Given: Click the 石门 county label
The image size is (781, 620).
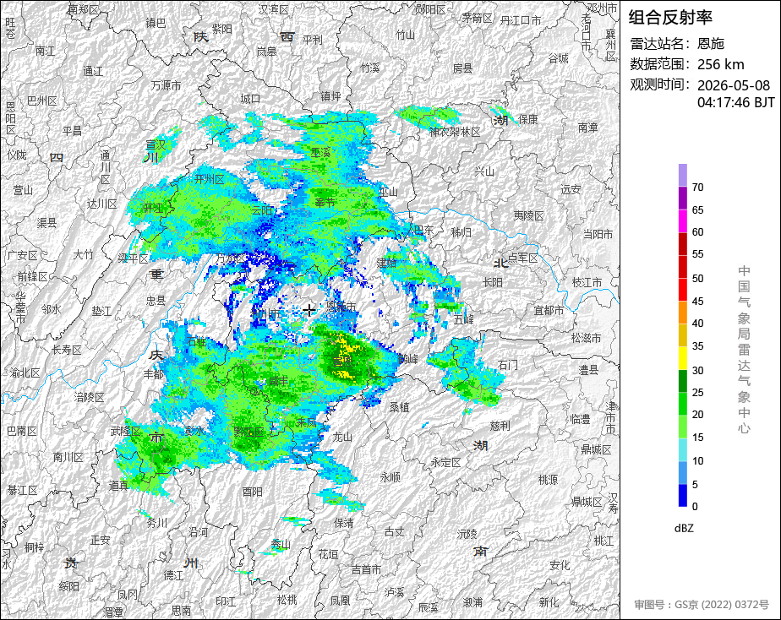Looking at the screenshot, I should pyautogui.click(x=508, y=365).
